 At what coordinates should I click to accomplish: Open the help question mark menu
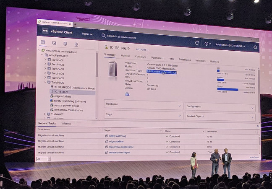pos(207,44)
